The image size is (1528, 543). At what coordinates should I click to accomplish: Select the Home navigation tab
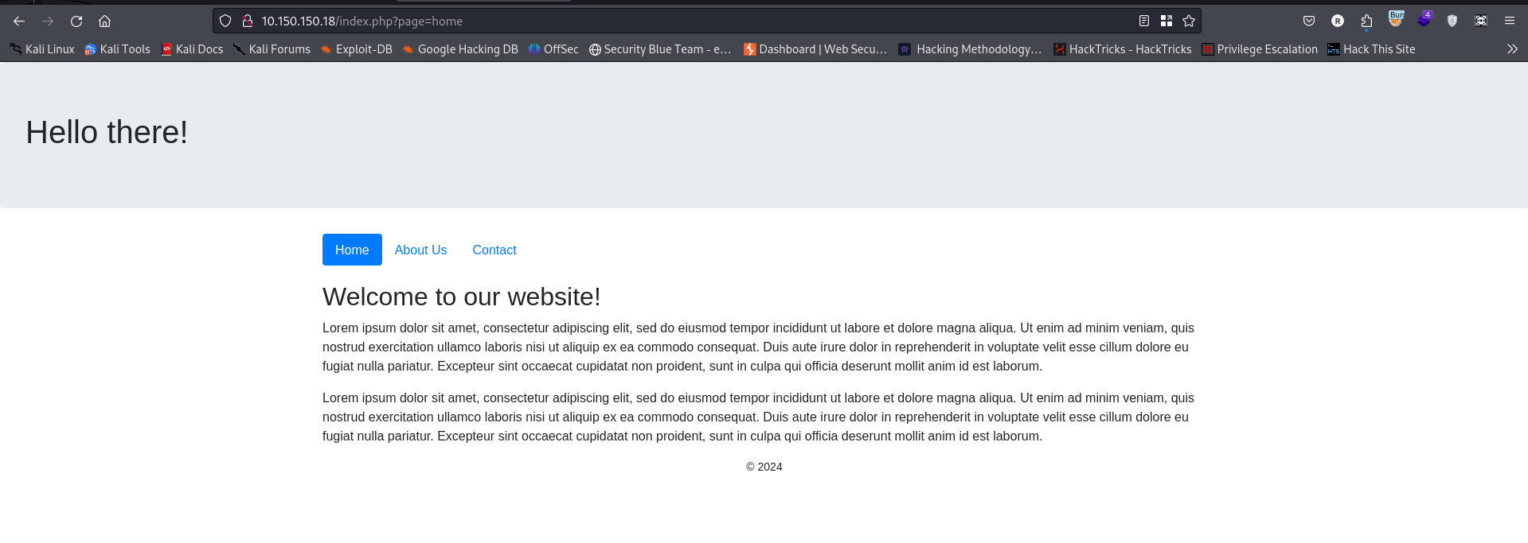[x=352, y=250]
